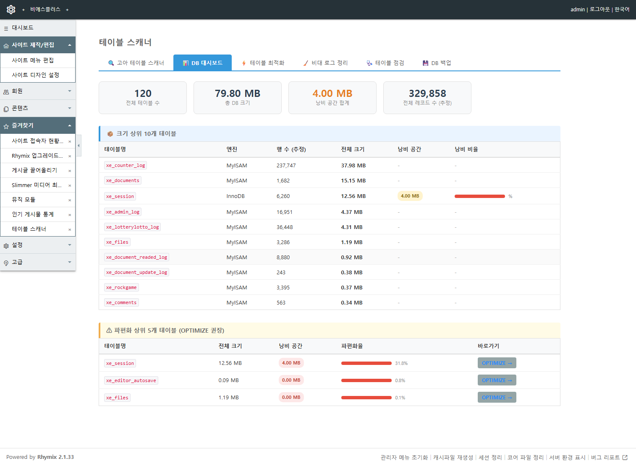Image resolution: width=636 pixels, height=466 pixels.
Task: Expand the 콘텐츠 sidebar section
Action: click(x=38, y=108)
